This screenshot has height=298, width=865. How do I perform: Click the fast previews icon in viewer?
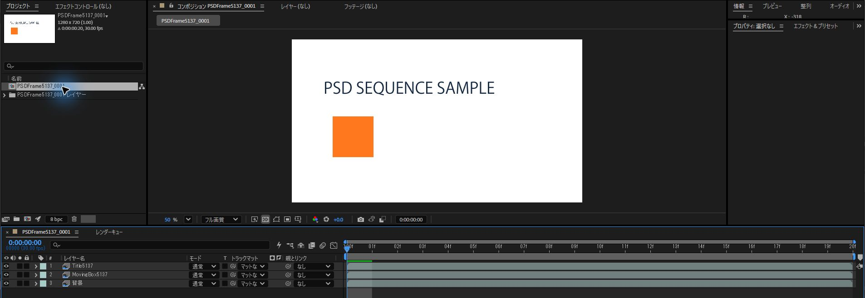(x=255, y=220)
